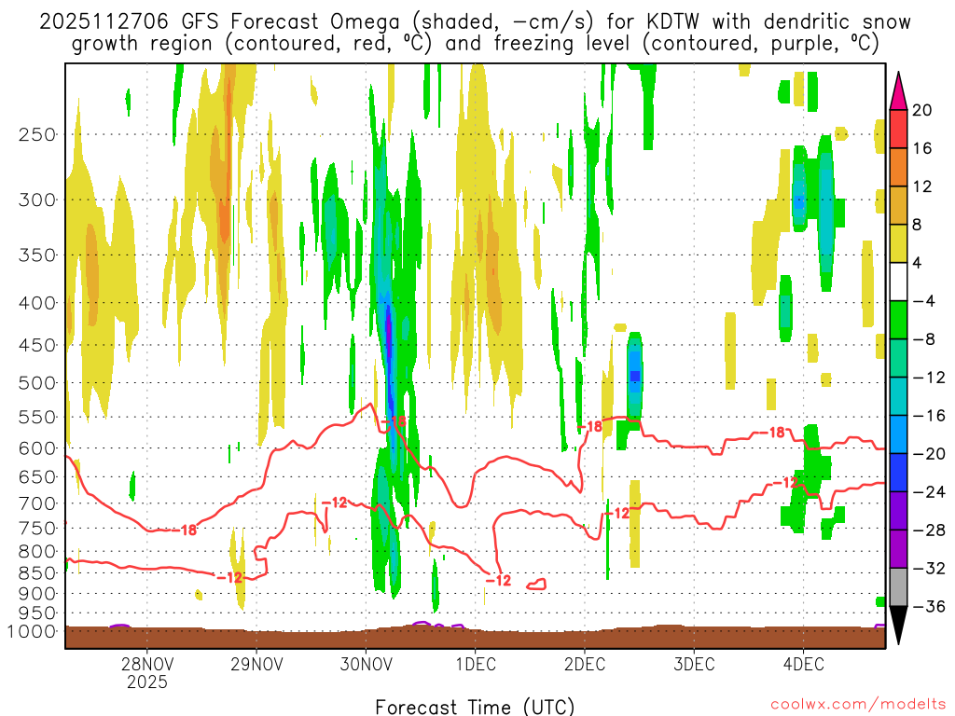Select the 400 pressure level label
This screenshot has height=716, width=955.
37,303
